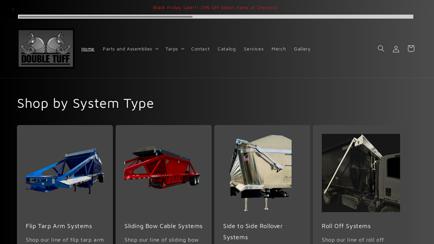434x244 pixels.
Task: Open Side to Side Rollover Systems link
Action: (253, 232)
